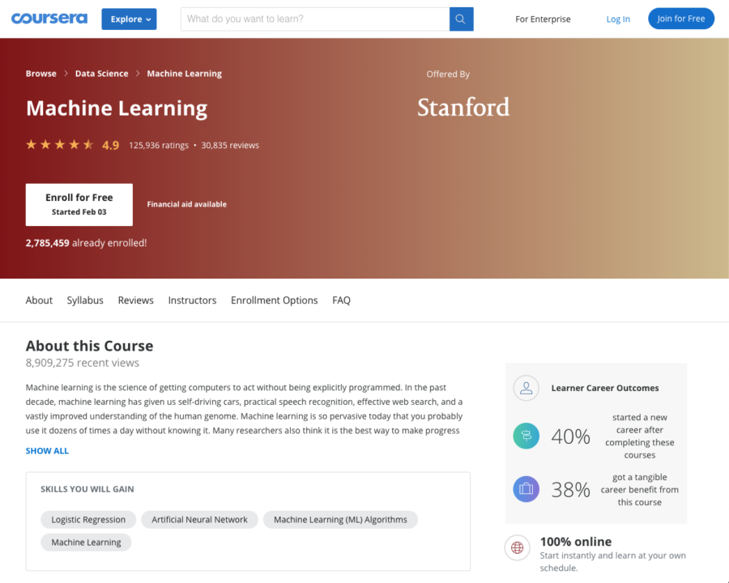Open the Explore dropdown menu
This screenshot has height=583, width=729.
click(130, 19)
